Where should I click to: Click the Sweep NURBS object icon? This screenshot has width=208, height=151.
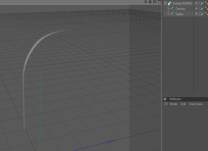[169, 3]
